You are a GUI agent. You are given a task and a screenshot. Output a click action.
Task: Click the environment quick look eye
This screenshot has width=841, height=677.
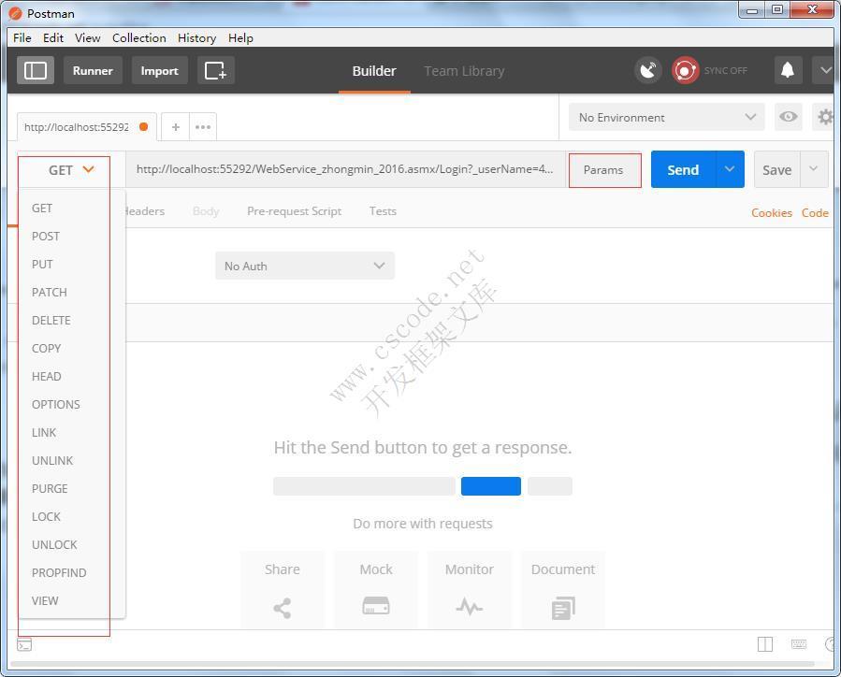pyautogui.click(x=789, y=117)
